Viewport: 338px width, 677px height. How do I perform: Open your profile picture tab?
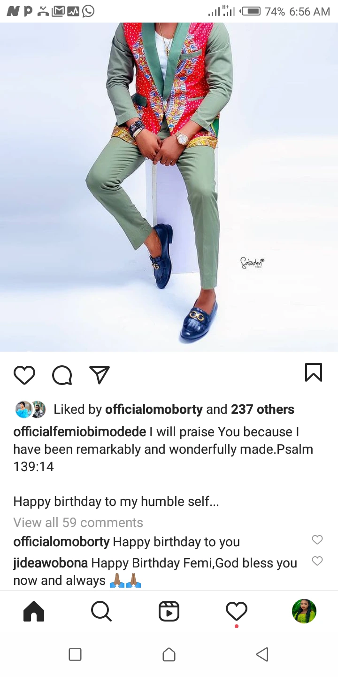point(304,611)
